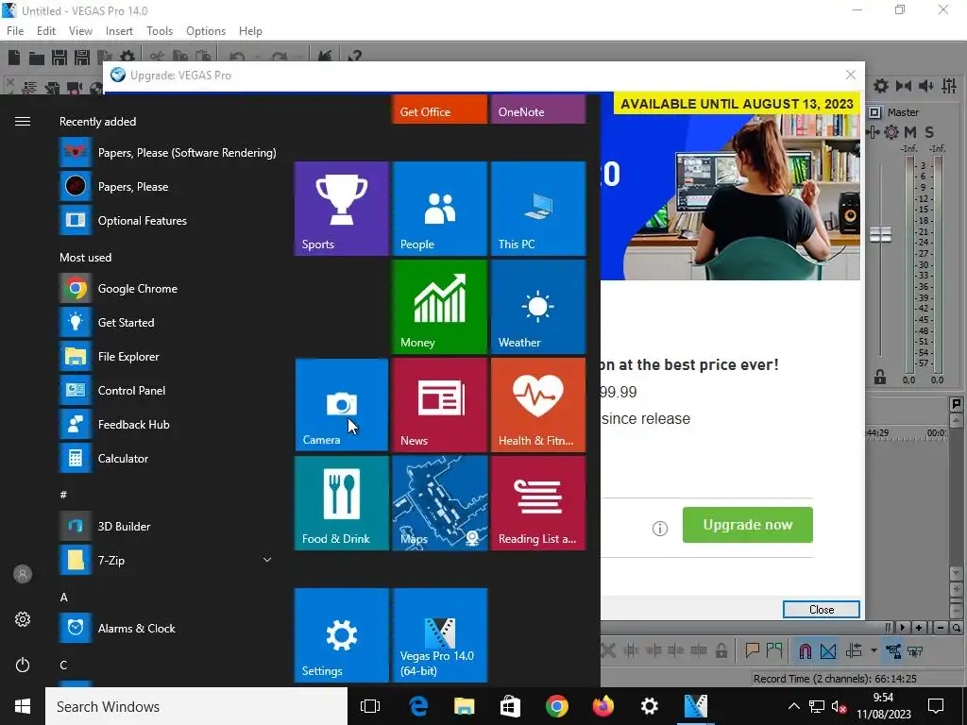Click the info icon beside Upgrade now

point(660,529)
